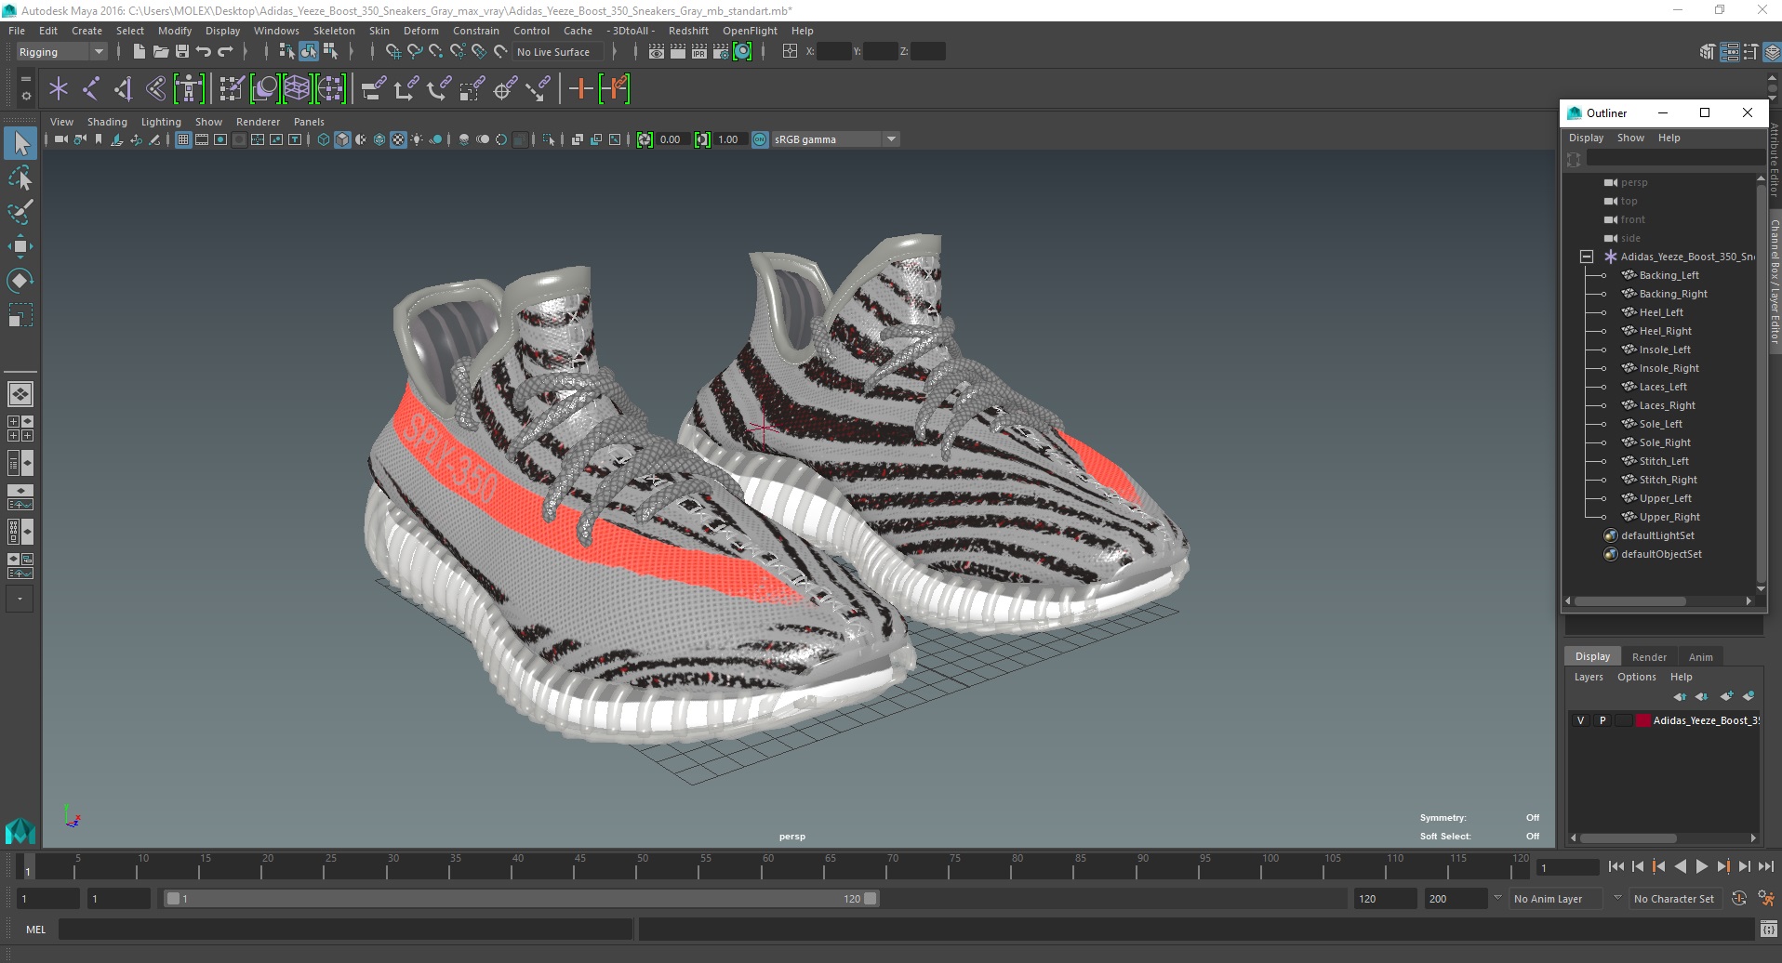Click the range slider bar

[x=520, y=899]
